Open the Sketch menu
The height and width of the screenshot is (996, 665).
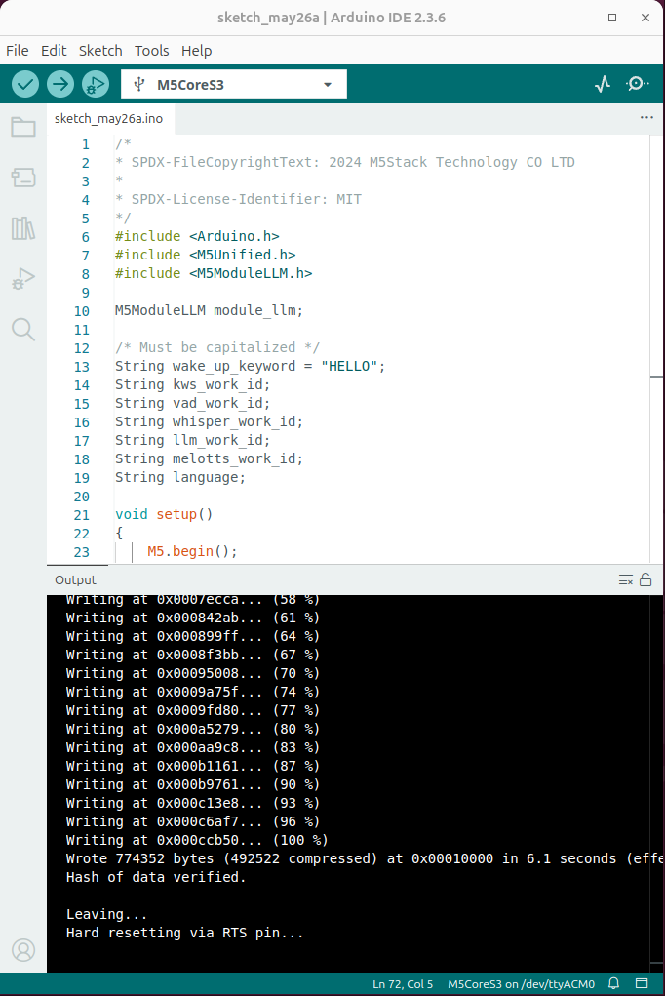100,50
